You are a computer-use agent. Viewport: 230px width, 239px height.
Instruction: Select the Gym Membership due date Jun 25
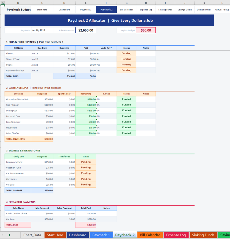42,70
